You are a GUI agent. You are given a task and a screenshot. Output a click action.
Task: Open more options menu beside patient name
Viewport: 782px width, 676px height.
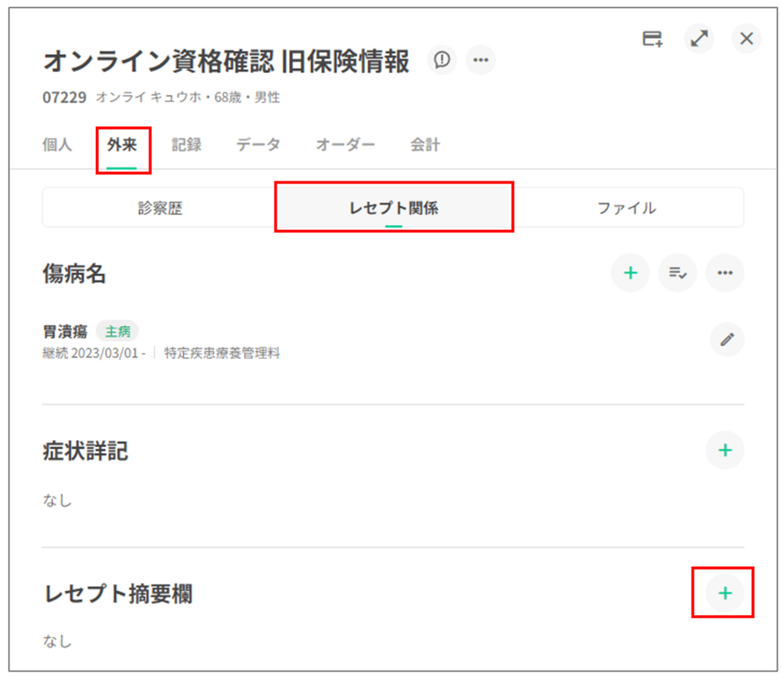pyautogui.click(x=481, y=60)
